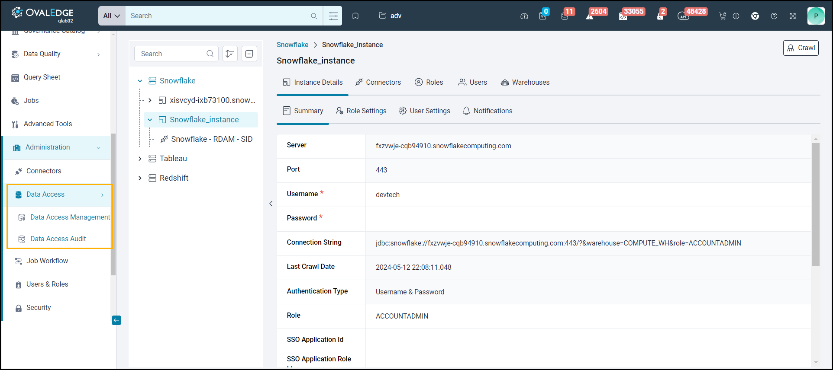Viewport: 833px width, 370px height.
Task: Click the Crawl button
Action: (x=801, y=48)
